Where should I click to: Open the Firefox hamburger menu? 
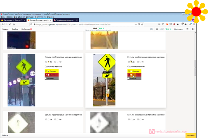(194, 24)
